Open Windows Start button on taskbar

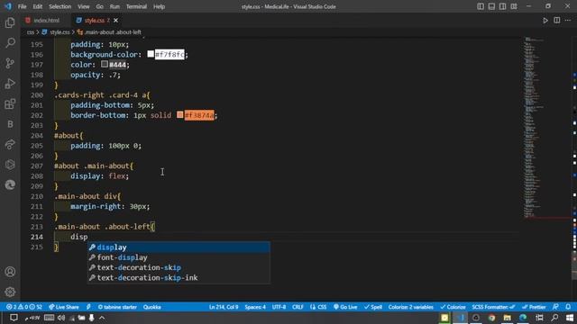coord(570,318)
